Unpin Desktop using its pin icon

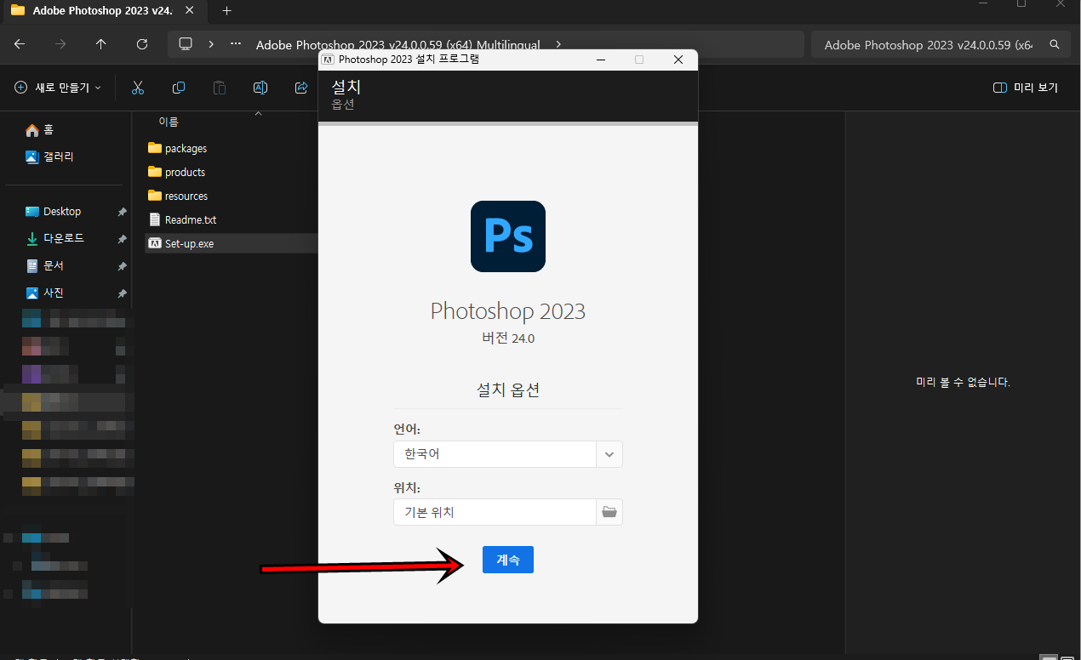click(x=122, y=212)
